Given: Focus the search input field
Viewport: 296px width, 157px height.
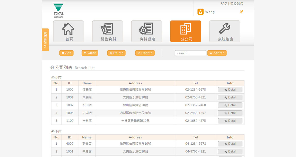Looking at the screenshot, I should coord(190,53).
